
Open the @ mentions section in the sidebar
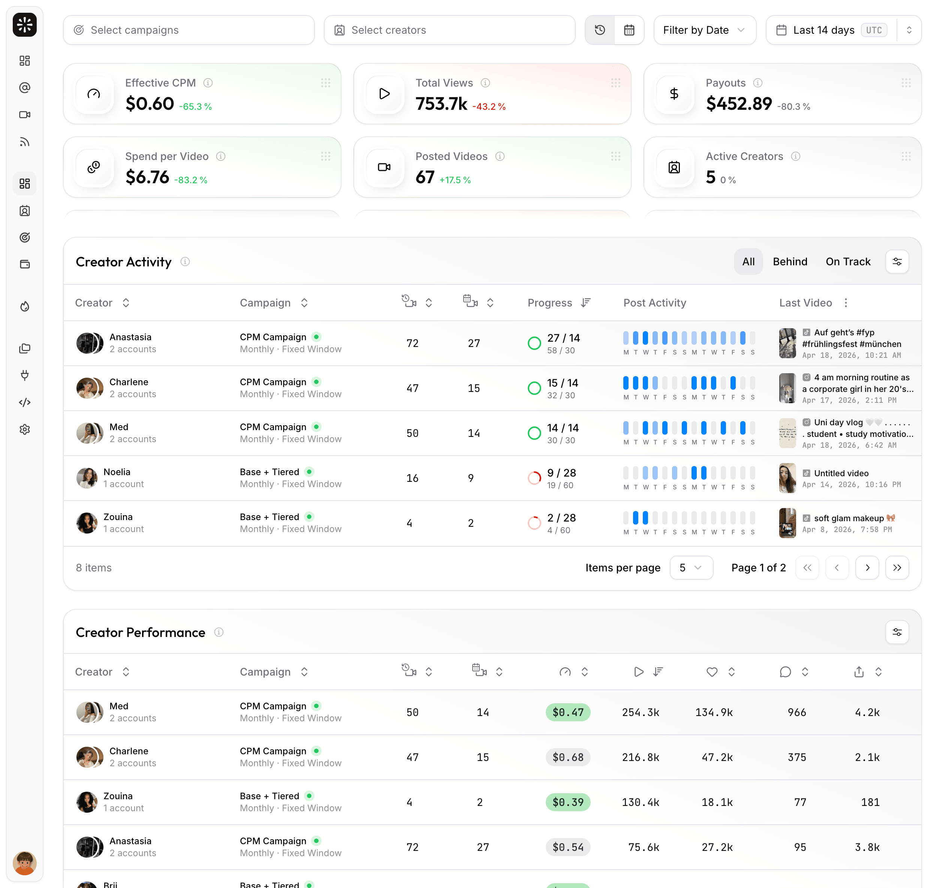25,88
